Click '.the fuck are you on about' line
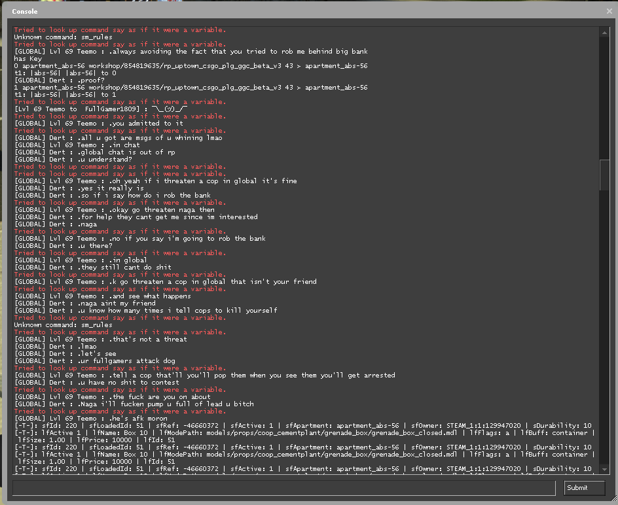Screen dimensions: 618x505 coord(113,396)
